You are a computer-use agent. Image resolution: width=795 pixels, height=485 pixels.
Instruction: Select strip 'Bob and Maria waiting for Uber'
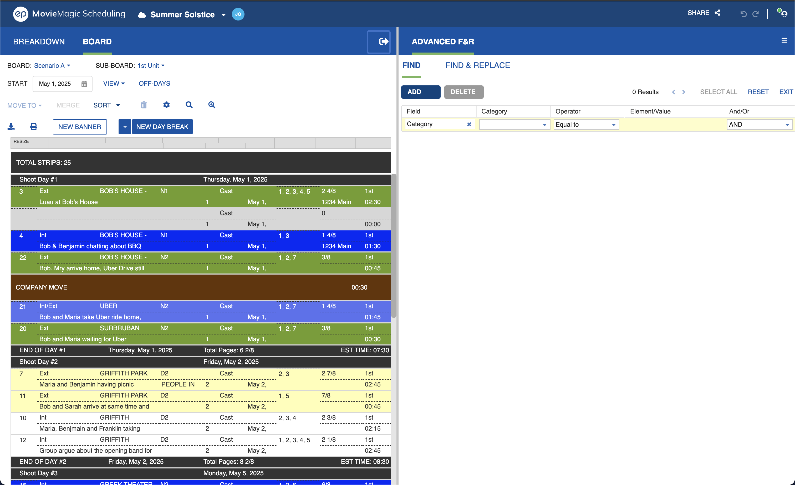tap(201, 334)
